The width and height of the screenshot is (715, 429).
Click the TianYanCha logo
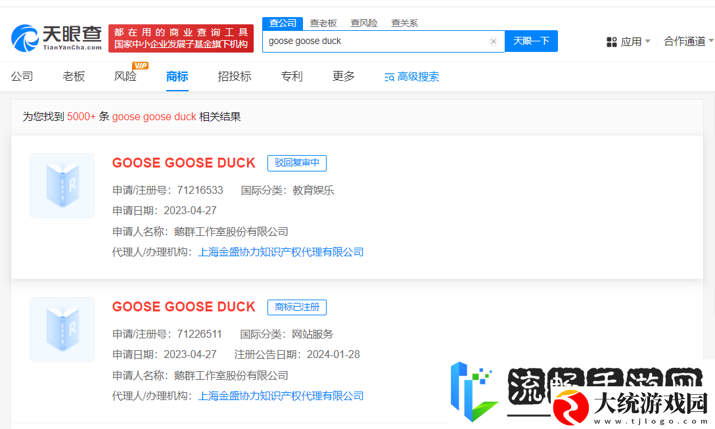click(x=57, y=38)
